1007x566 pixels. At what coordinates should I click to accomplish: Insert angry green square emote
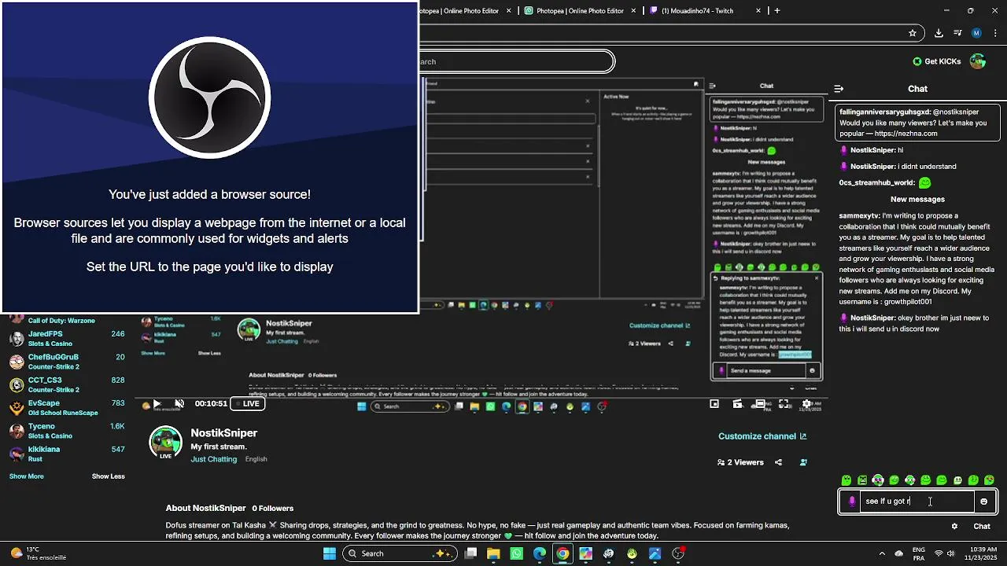coord(862,480)
